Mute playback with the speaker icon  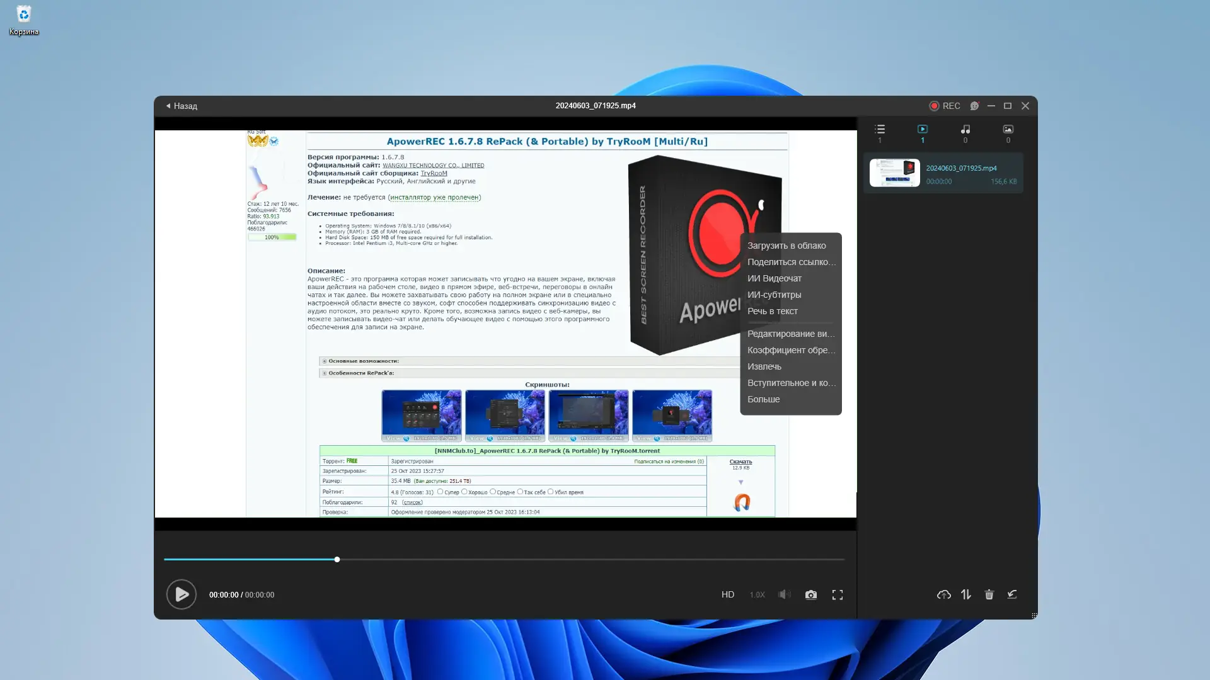[x=784, y=594]
